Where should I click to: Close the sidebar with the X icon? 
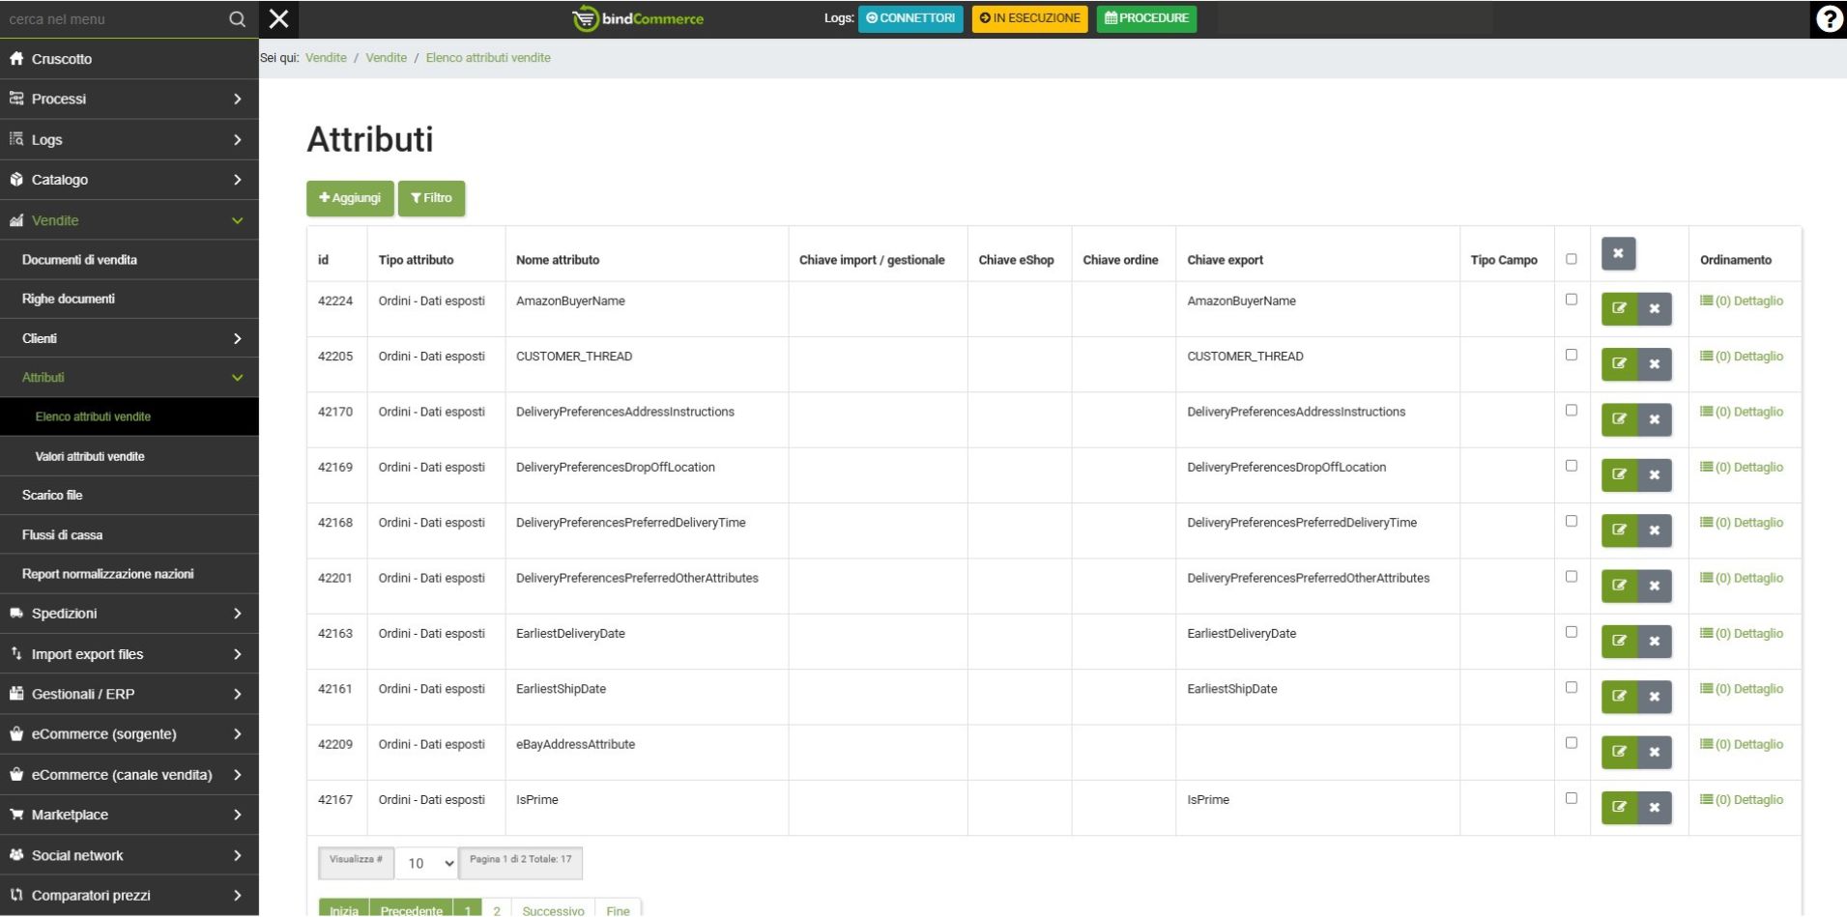pyautogui.click(x=278, y=19)
